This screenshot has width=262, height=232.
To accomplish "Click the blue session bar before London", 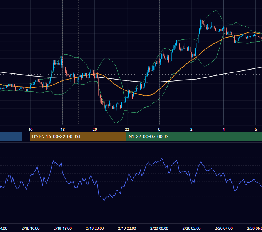I will (x=11, y=136).
